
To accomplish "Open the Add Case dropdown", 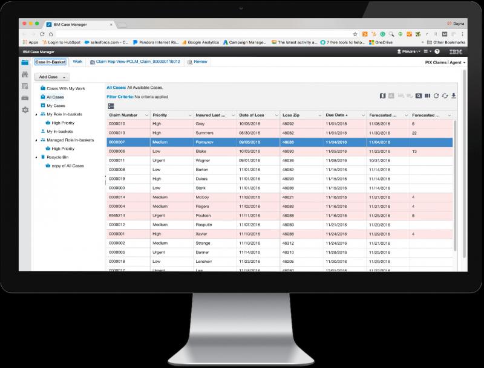I will 52,77.
